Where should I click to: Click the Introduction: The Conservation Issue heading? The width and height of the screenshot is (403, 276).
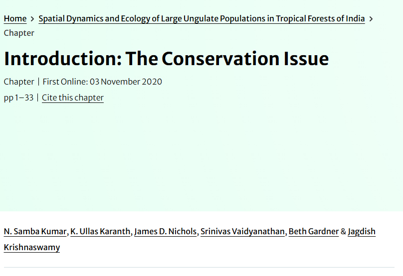[166, 59]
